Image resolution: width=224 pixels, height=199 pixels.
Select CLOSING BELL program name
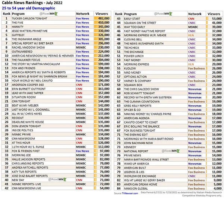133,40
